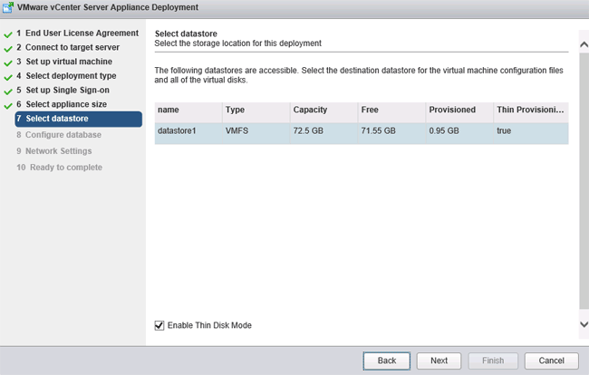
Task: Click the green checkmark beside Set up Single Sign-on
Action: pos(8,92)
